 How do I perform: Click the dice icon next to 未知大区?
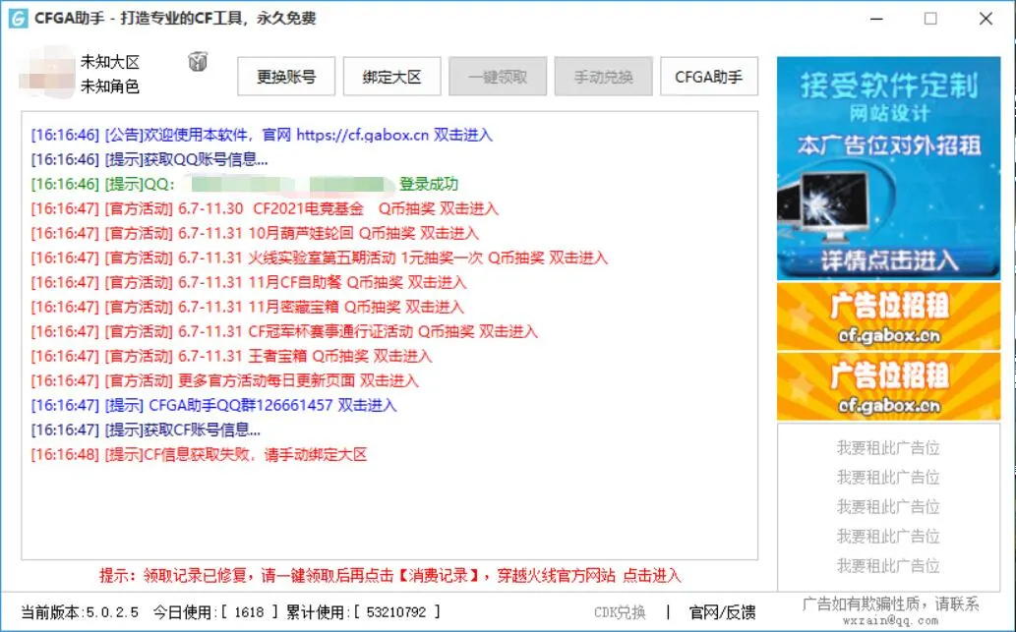click(x=198, y=62)
